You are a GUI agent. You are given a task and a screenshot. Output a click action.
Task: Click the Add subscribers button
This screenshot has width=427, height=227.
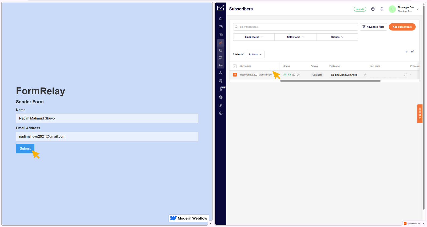[402, 27]
